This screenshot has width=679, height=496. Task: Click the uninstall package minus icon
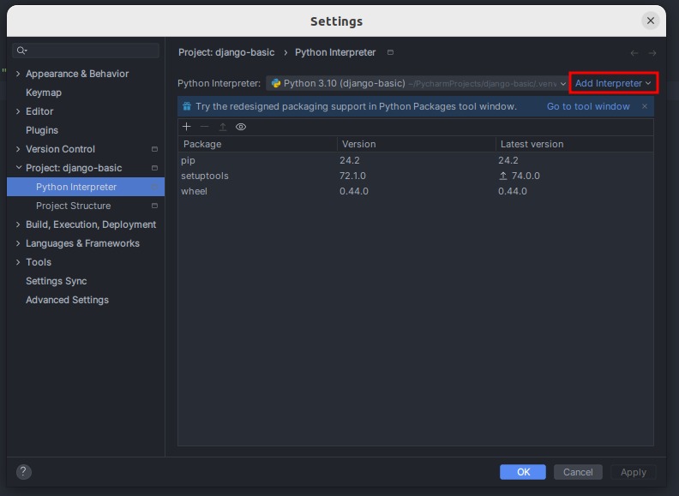(204, 127)
